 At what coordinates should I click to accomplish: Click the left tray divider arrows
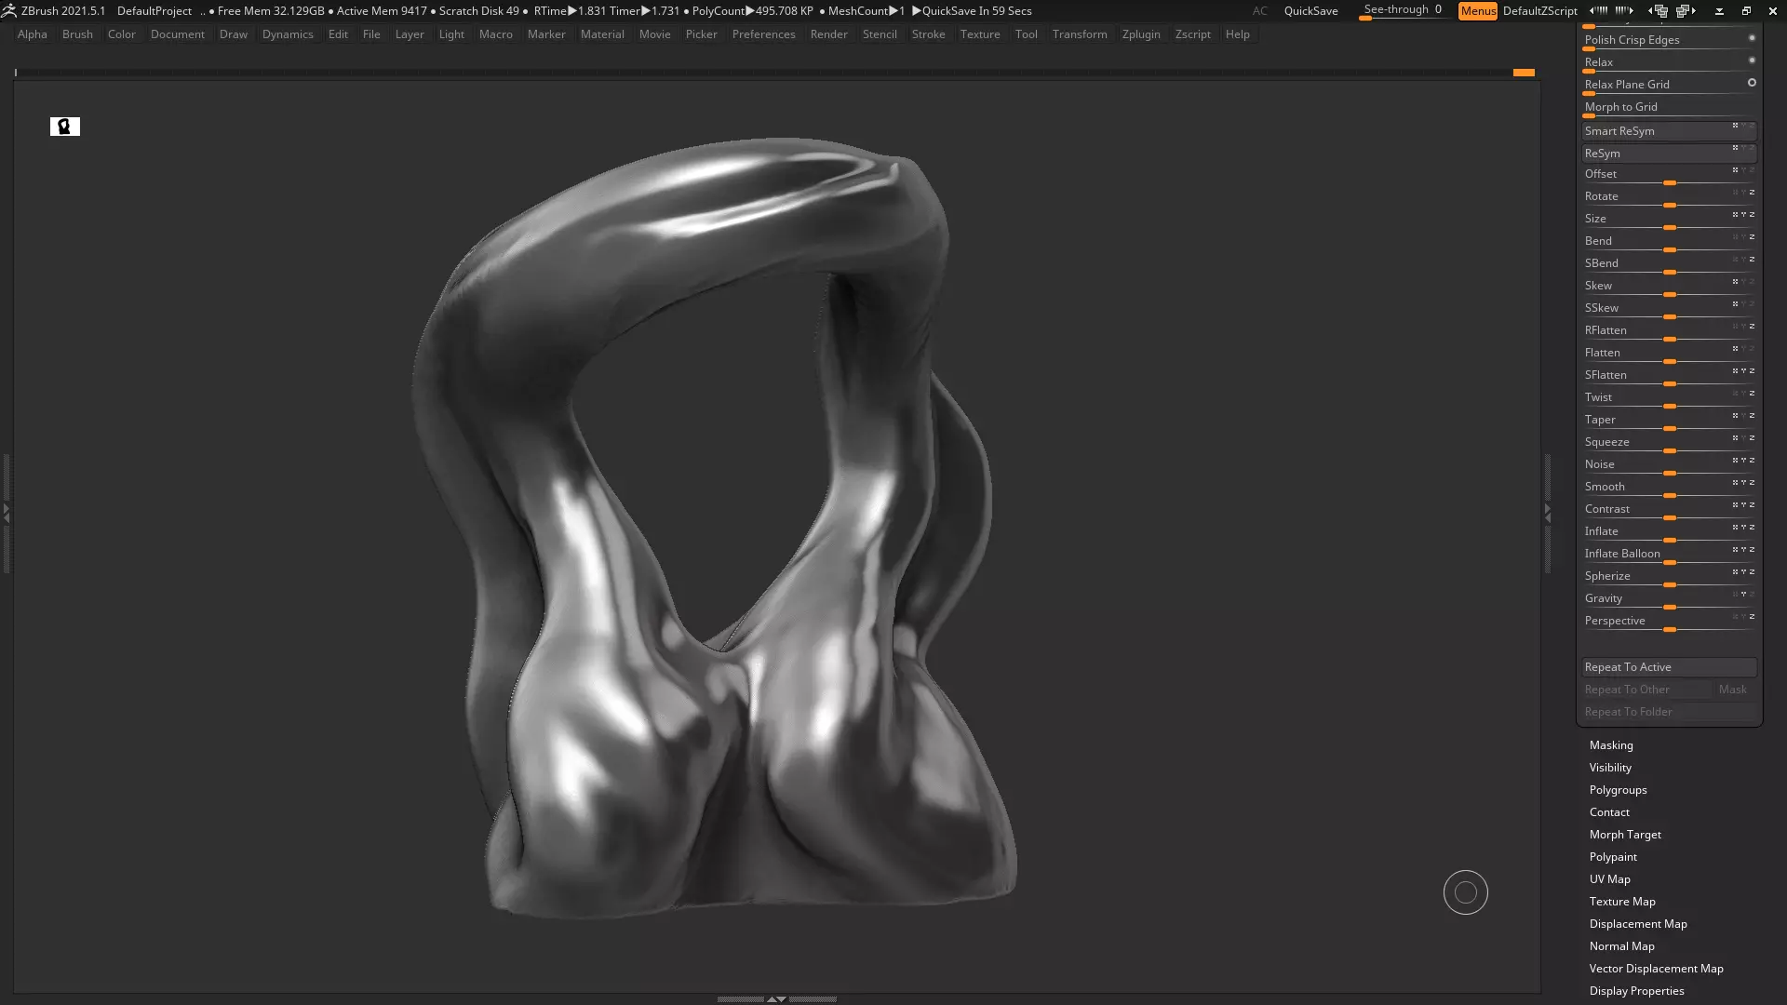point(7,512)
